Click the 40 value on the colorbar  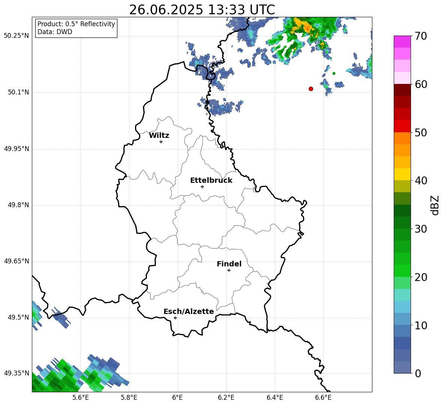(x=420, y=181)
